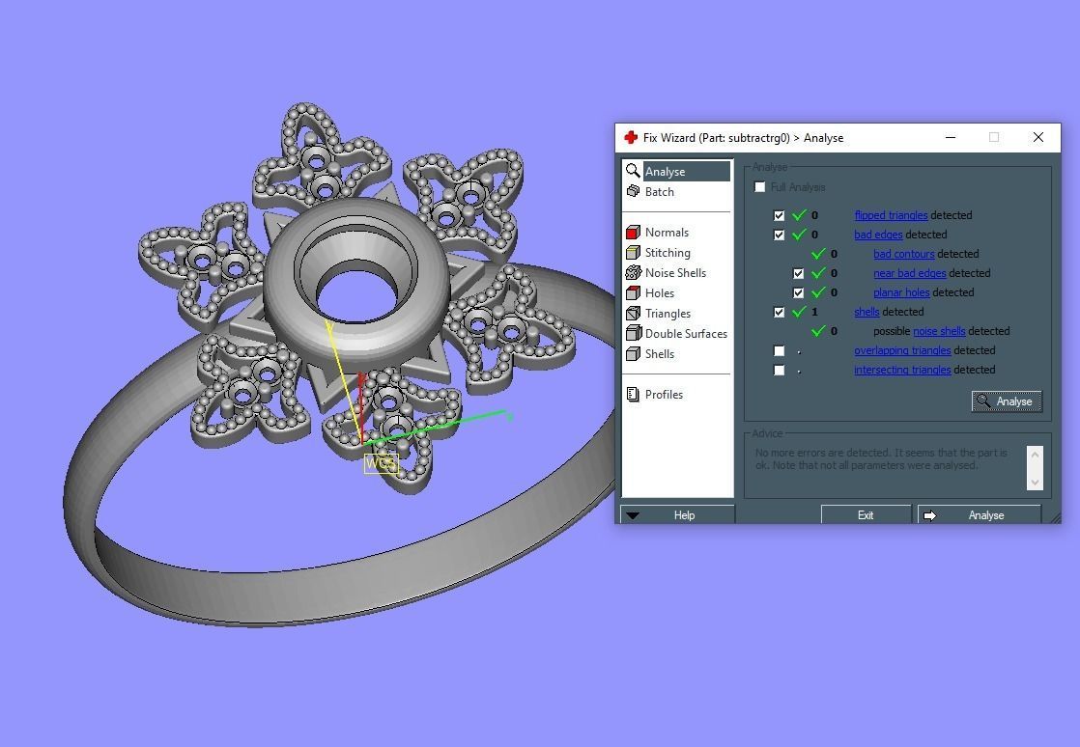This screenshot has height=747, width=1080.
Task: Open the Triangles page
Action: pyautogui.click(x=668, y=314)
